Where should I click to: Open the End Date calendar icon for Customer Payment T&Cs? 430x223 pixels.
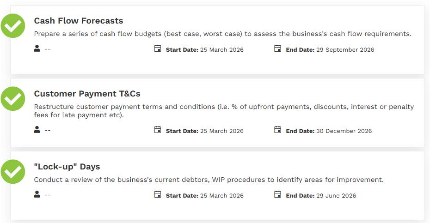coord(277,130)
